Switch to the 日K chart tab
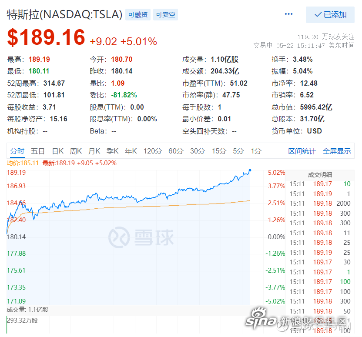Viewport: 362px width, 337px height. tap(58, 151)
